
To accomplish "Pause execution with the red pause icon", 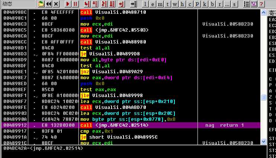I will 75,4.
